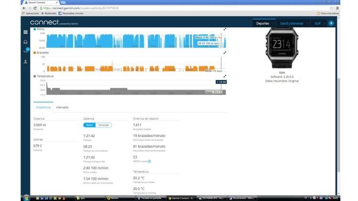Click the Garmin Connect browser tab
Screen dimensions: 358x201
pos(41,2)
